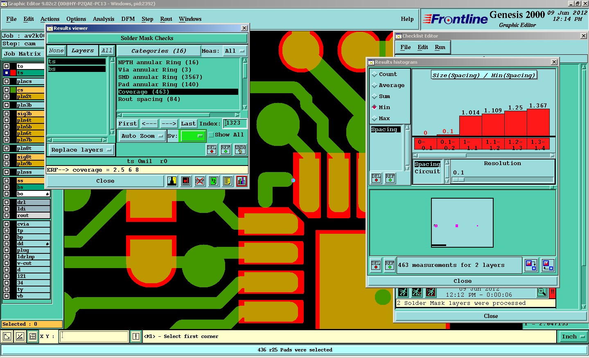
Task: Click DEL beside the Spacing list in histogram
Action: pos(376,178)
